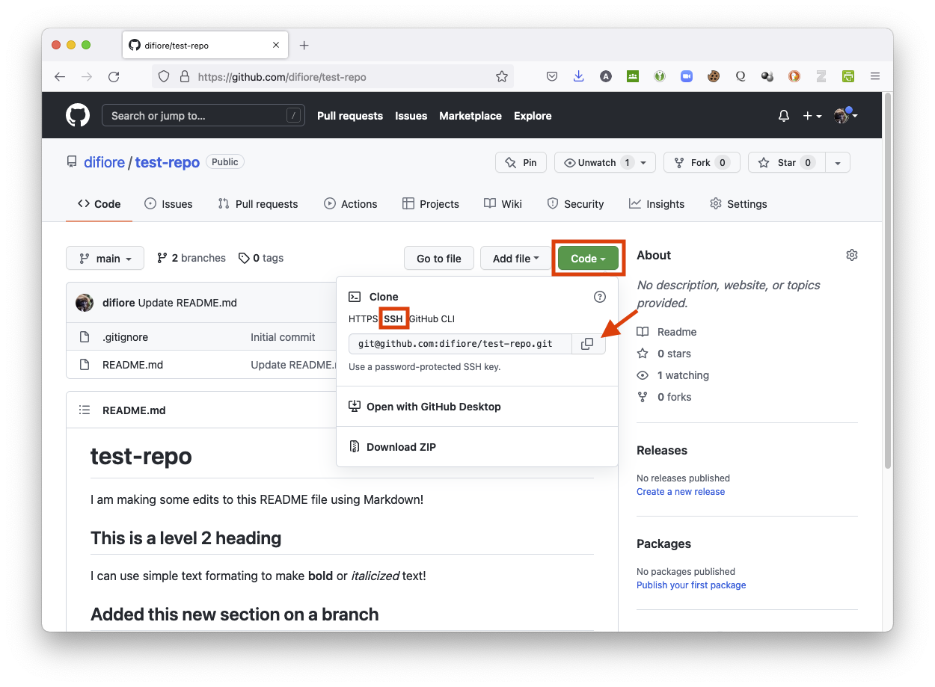Reload the page in the browser

114,76
